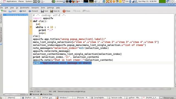Go Back using the toolbar arrow
The image size is (176, 99).
click(21, 11)
